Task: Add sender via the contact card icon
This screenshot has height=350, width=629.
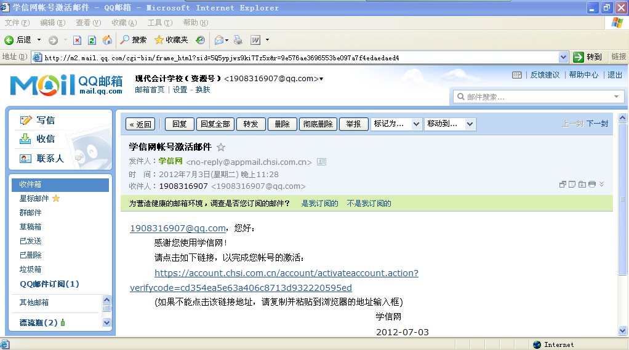Action: [321, 162]
